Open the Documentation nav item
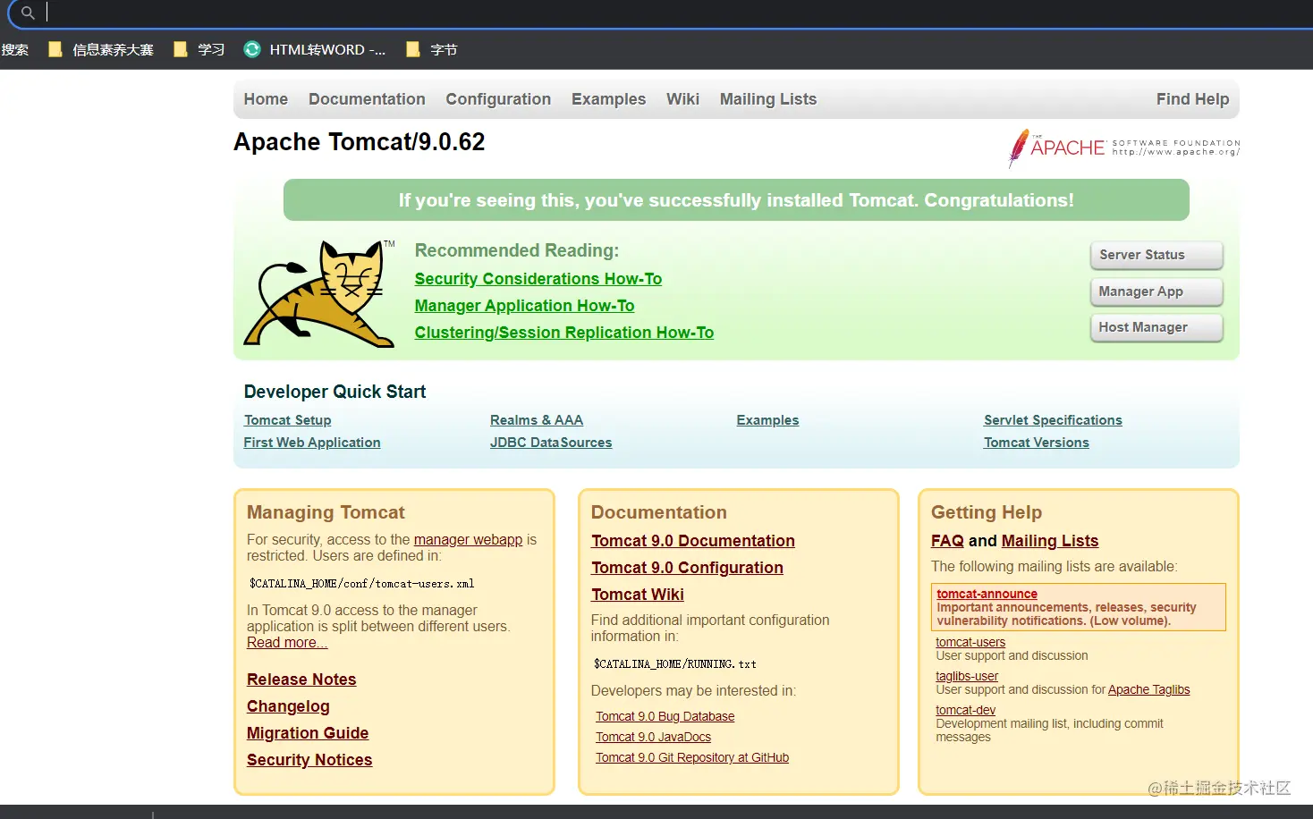The width and height of the screenshot is (1313, 819). [367, 99]
